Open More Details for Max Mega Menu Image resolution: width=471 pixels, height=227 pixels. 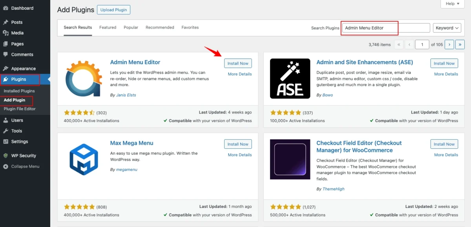point(240,155)
